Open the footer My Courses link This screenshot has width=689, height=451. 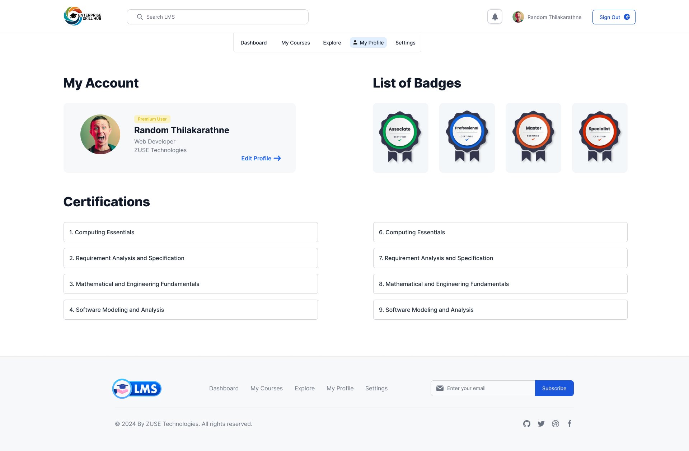[x=267, y=388]
